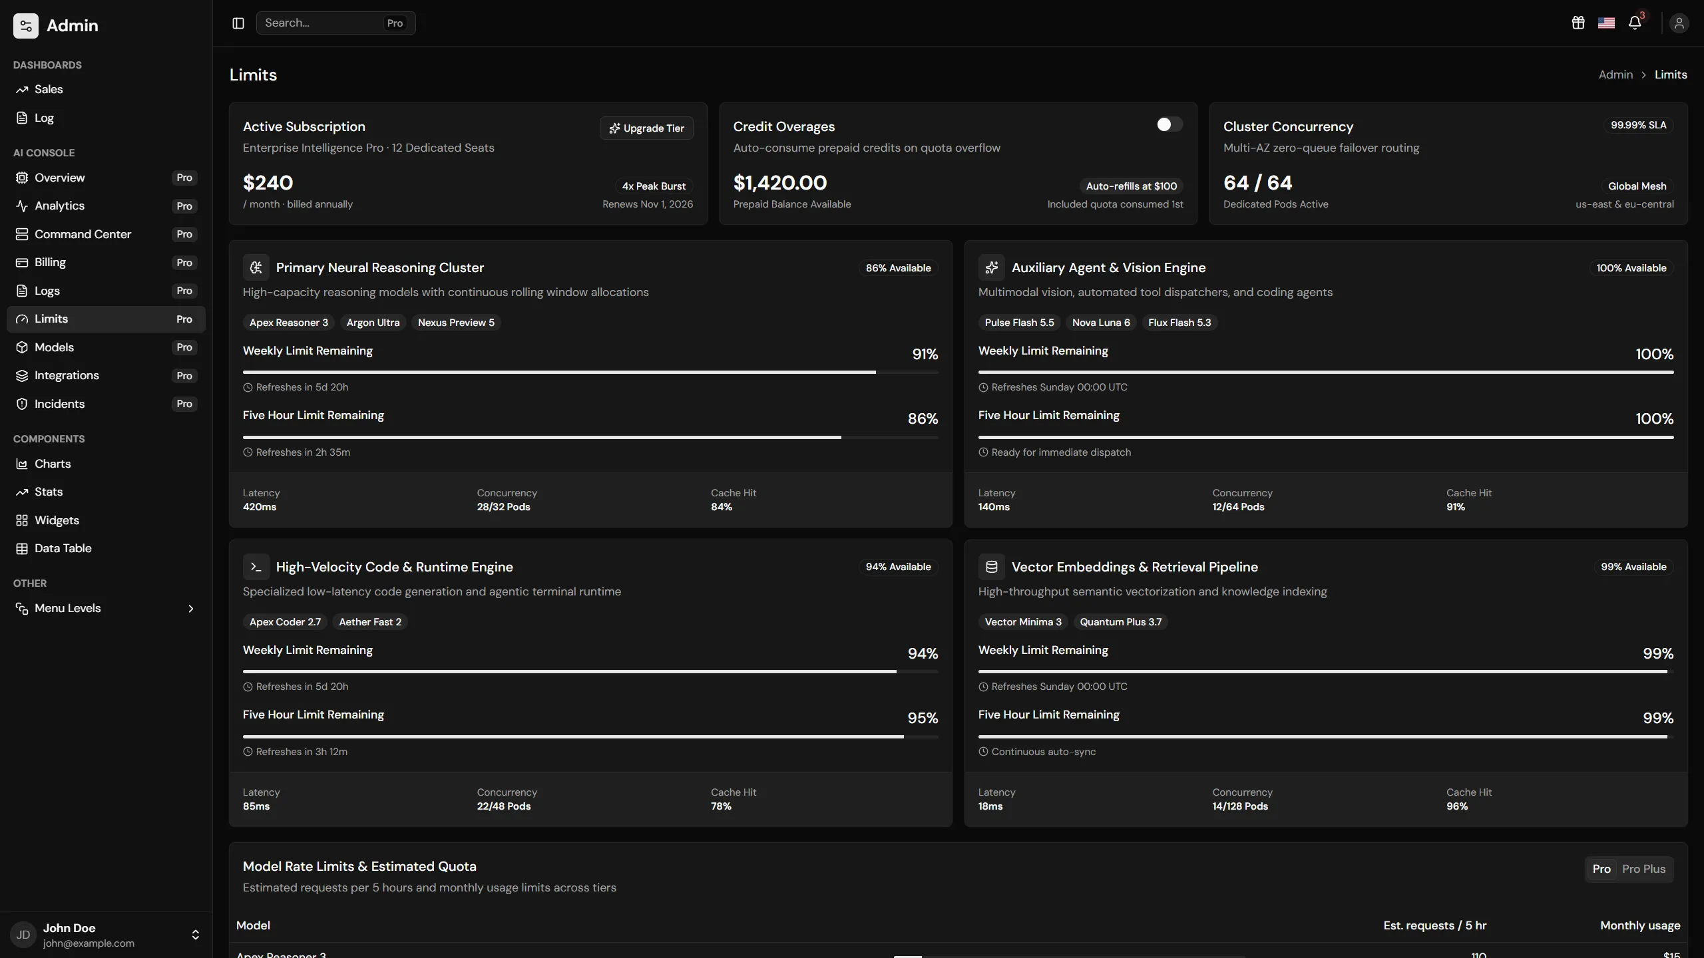
Task: Open the Stats components page
Action: [106, 492]
